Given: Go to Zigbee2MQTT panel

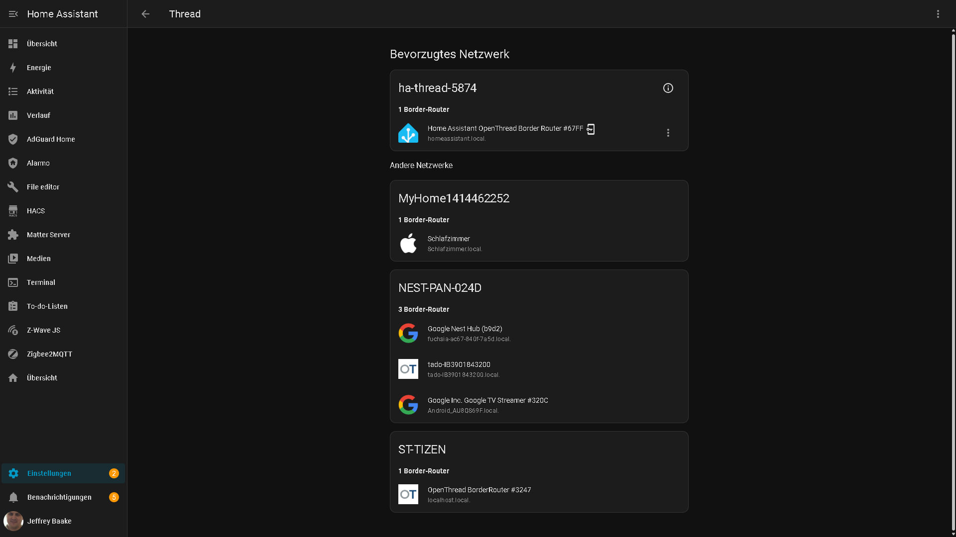Looking at the screenshot, I should point(49,354).
